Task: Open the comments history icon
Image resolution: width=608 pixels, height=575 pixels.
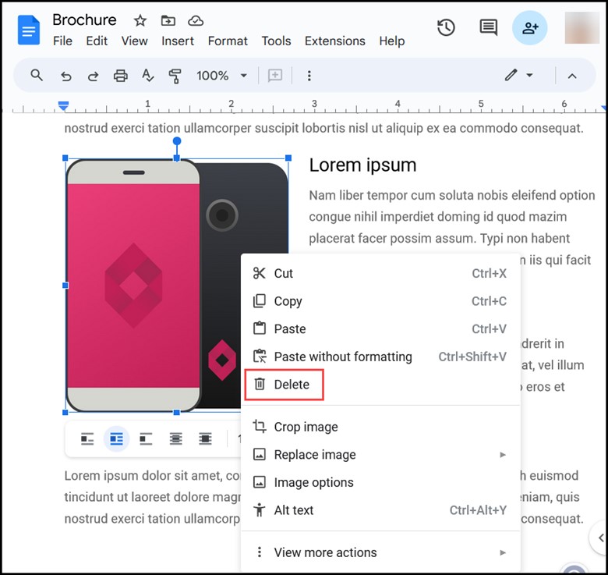Action: 488,27
